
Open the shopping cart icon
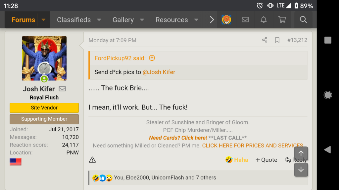click(282, 19)
